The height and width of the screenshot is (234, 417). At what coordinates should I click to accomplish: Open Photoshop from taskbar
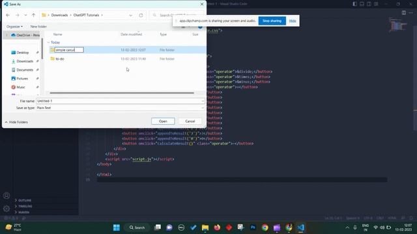pos(253,227)
